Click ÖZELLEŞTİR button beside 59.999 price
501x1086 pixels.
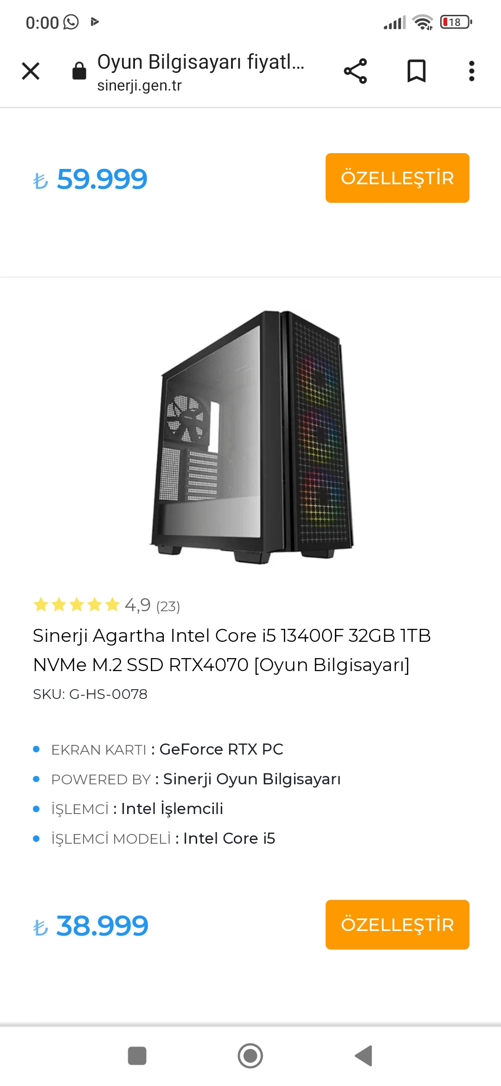pyautogui.click(x=397, y=178)
